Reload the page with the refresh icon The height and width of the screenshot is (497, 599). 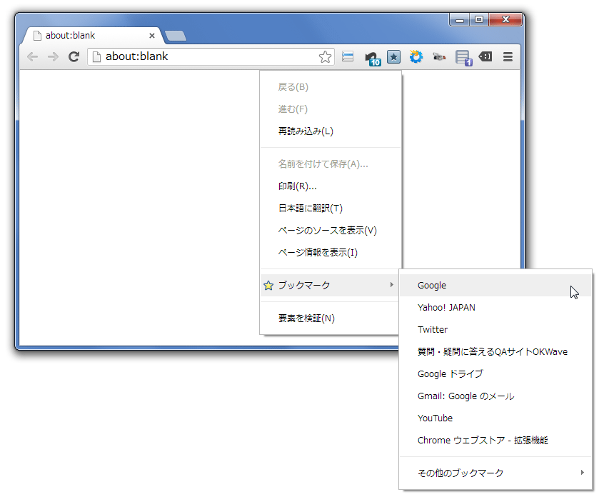pos(74,57)
